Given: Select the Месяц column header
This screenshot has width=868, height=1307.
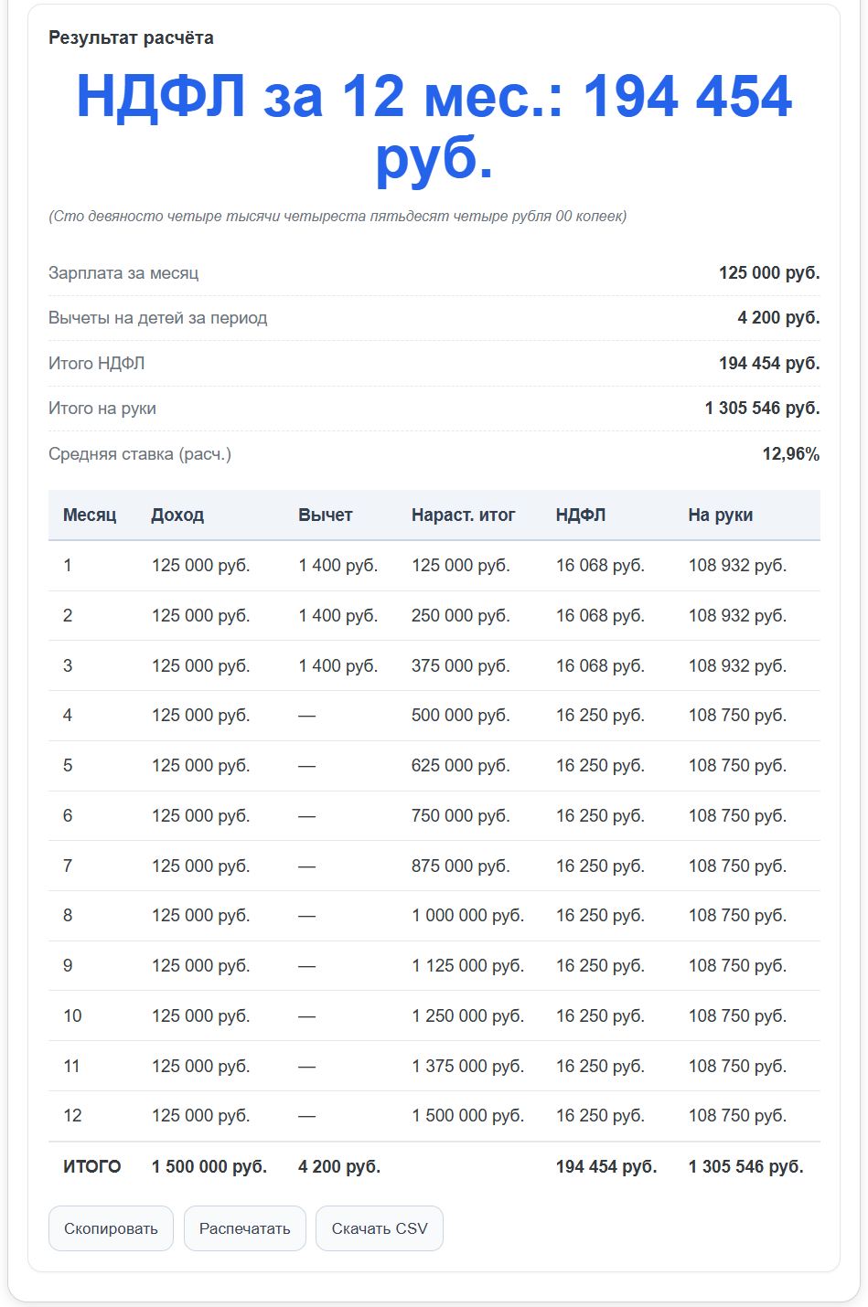Looking at the screenshot, I should coord(90,515).
